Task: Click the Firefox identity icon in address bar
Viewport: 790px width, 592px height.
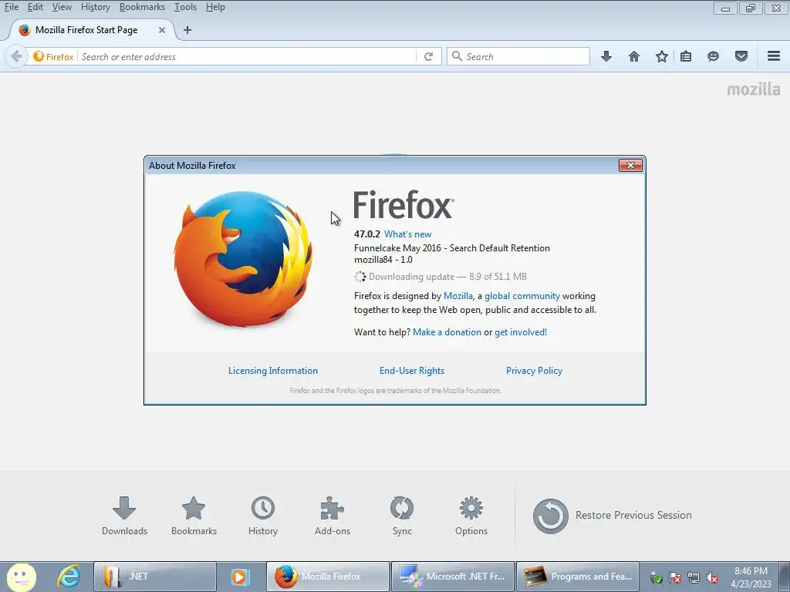Action: [53, 56]
